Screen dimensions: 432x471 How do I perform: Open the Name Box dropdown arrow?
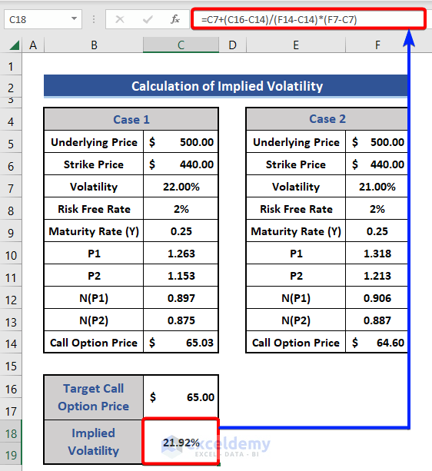click(74, 19)
